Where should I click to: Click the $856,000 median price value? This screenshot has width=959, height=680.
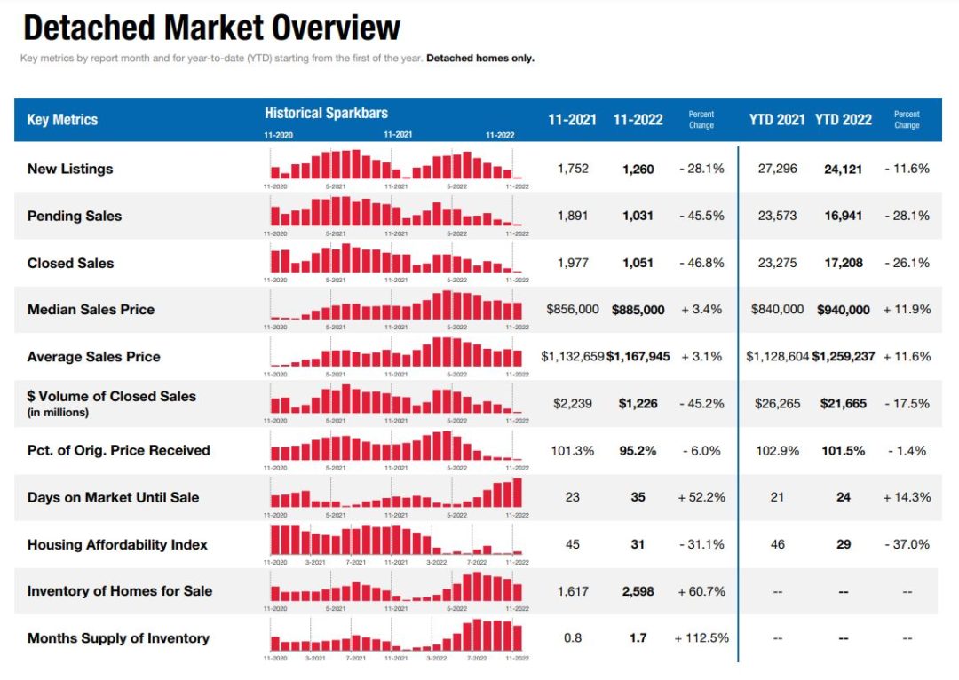click(x=573, y=310)
